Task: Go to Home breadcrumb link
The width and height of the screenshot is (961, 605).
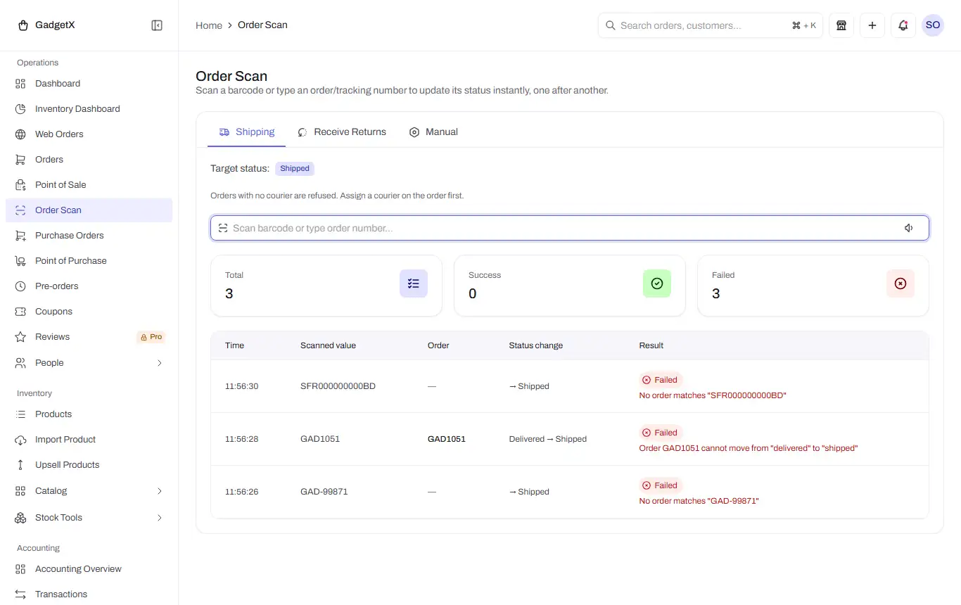Action: point(209,25)
